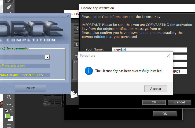Minimize the keygen window

63,16
